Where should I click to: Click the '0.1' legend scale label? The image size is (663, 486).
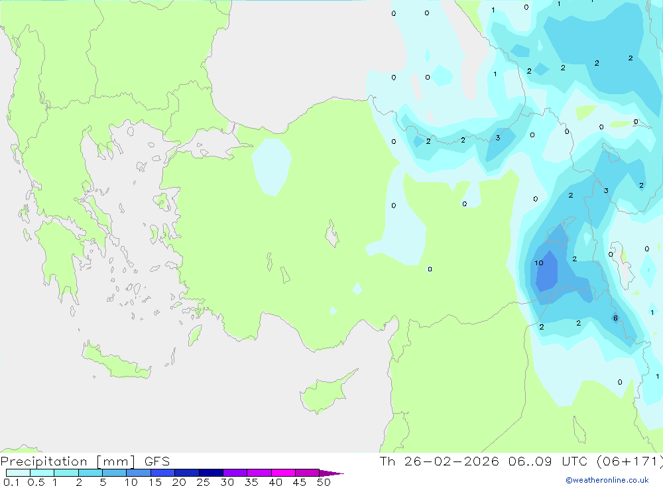pos(11,482)
